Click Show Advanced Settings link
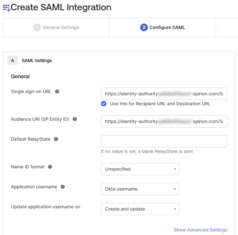This screenshot has height=235, width=238. coord(200,230)
